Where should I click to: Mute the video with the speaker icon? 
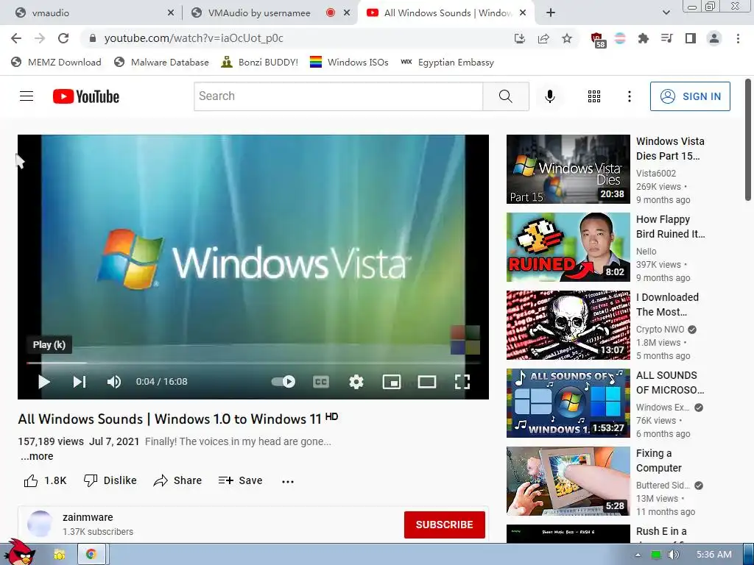click(x=114, y=382)
